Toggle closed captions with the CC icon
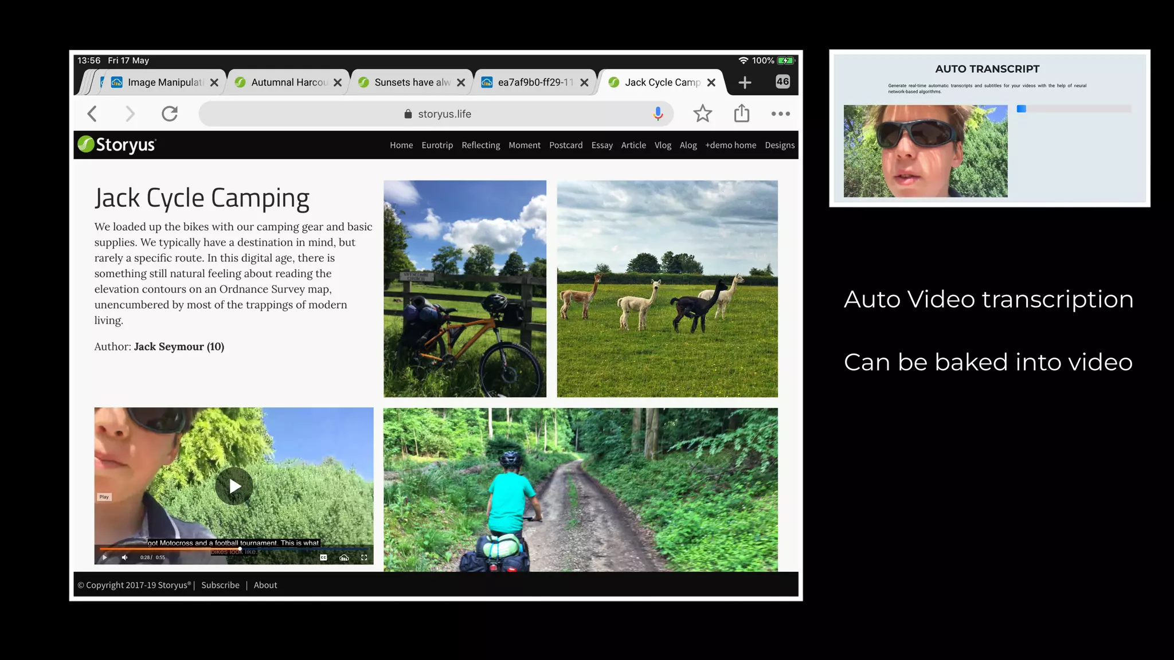 coord(323,557)
